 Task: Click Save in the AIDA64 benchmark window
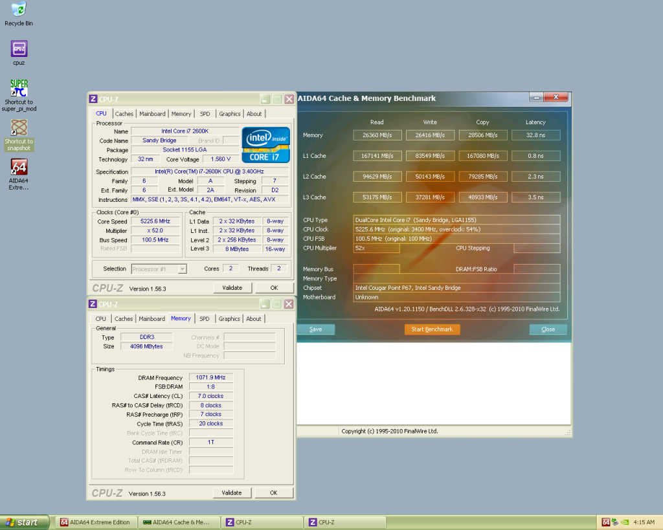pyautogui.click(x=315, y=329)
